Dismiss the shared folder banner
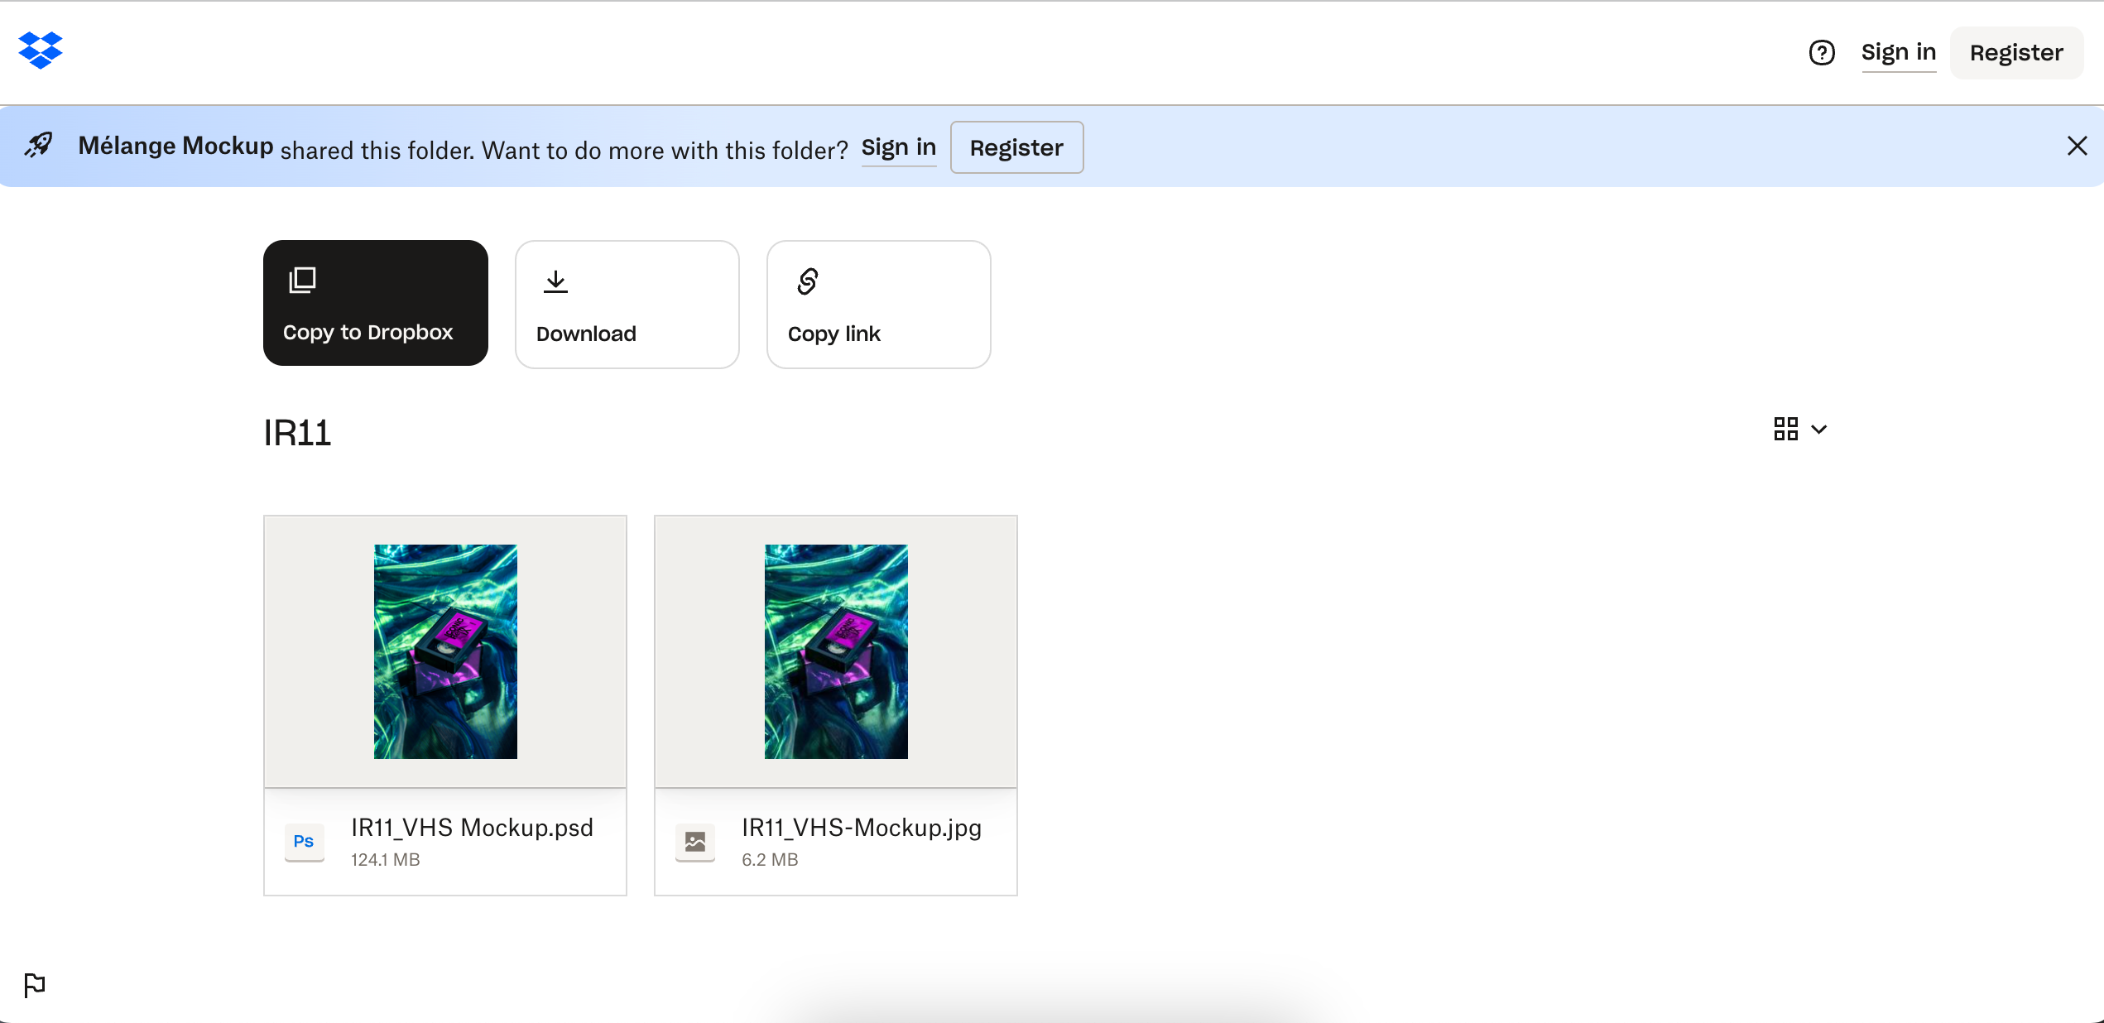2104x1023 pixels. click(2076, 146)
